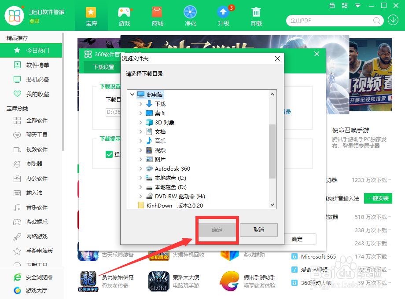
Task: Click the search magnifier icon
Action: pyautogui.click(x=376, y=20)
